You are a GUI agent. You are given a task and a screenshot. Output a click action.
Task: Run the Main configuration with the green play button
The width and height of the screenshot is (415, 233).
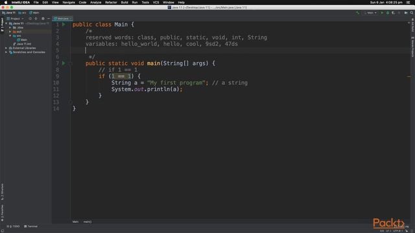coord(382,13)
